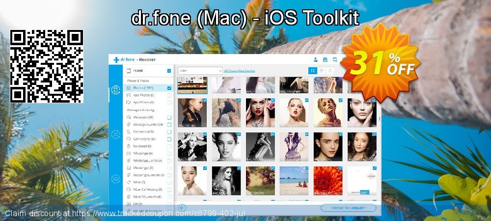491x221 pixels.
Task: Click the 31% OFF discount badge
Action: [x=380, y=62]
